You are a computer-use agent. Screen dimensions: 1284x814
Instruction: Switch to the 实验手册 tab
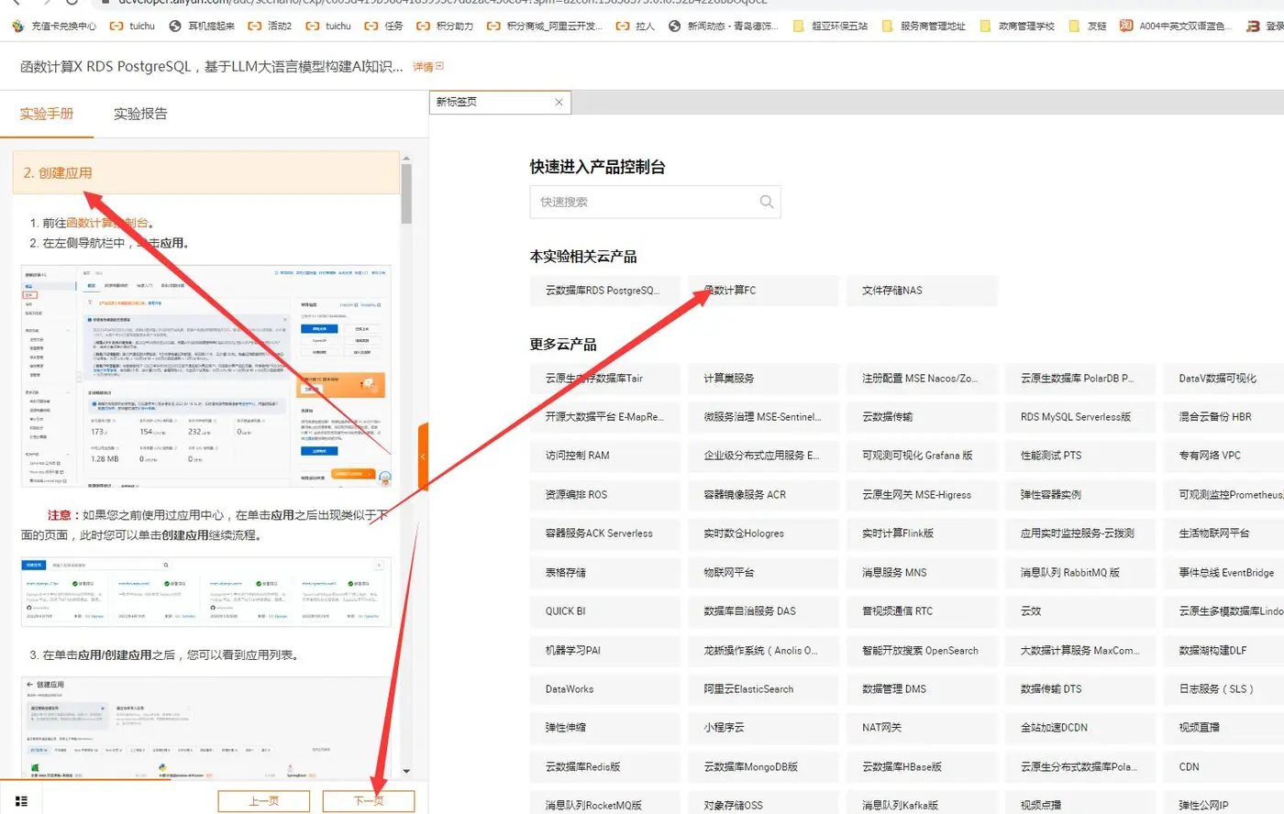pyautogui.click(x=47, y=114)
